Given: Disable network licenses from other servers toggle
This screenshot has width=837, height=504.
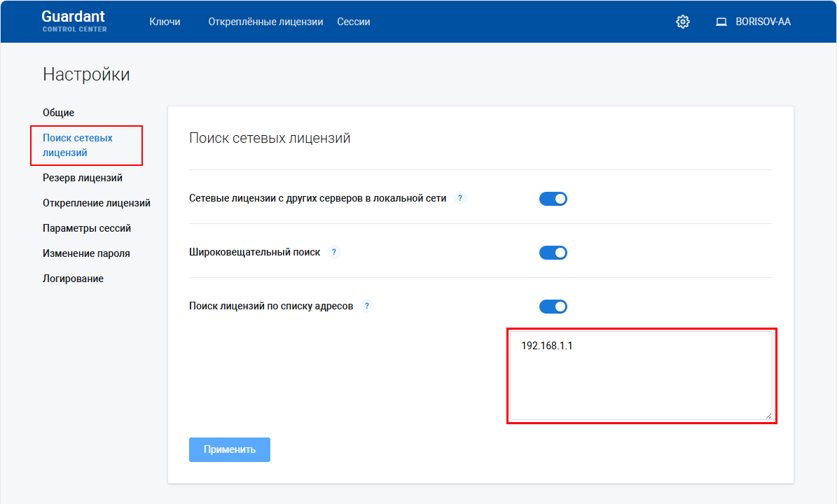Looking at the screenshot, I should click(553, 198).
